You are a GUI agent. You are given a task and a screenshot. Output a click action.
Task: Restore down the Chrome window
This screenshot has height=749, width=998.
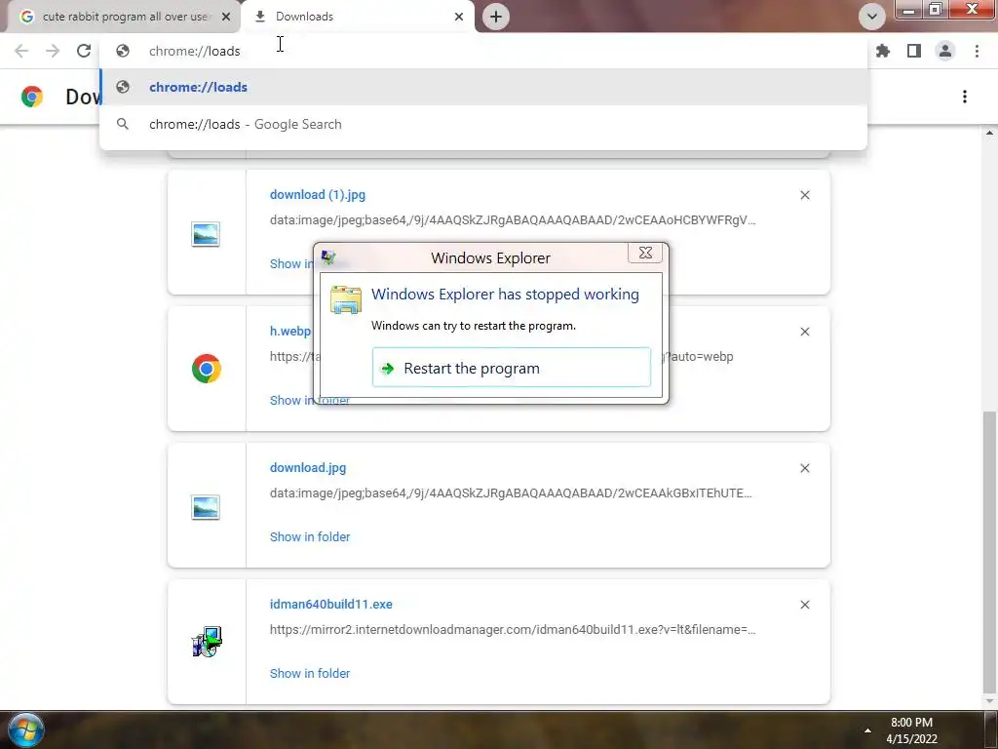935,10
